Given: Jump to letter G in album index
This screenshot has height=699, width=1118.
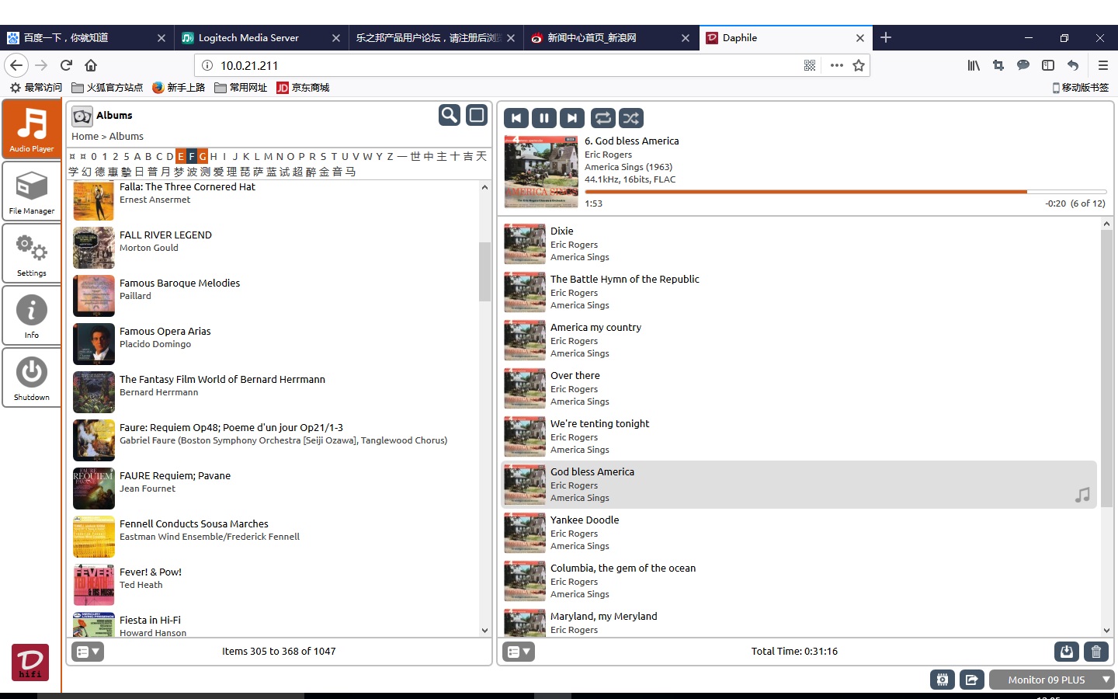Looking at the screenshot, I should pos(203,156).
